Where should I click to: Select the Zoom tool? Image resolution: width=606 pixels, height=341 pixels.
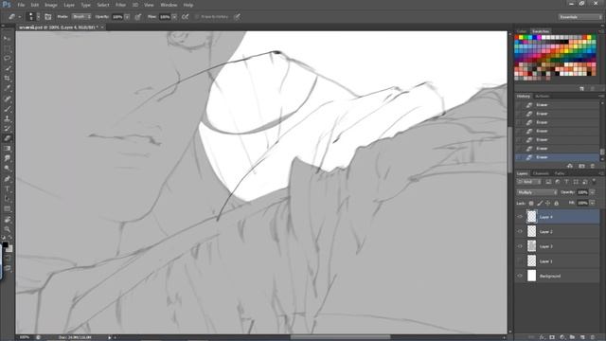click(x=7, y=229)
